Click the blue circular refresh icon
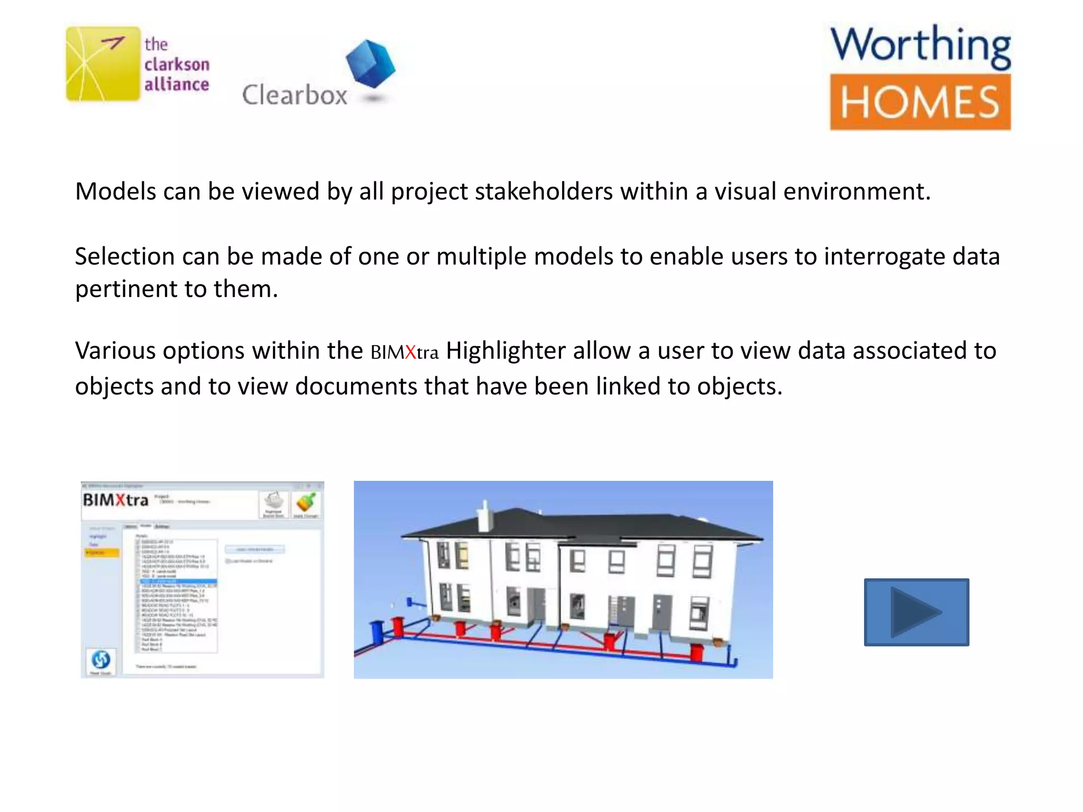 pos(101,660)
